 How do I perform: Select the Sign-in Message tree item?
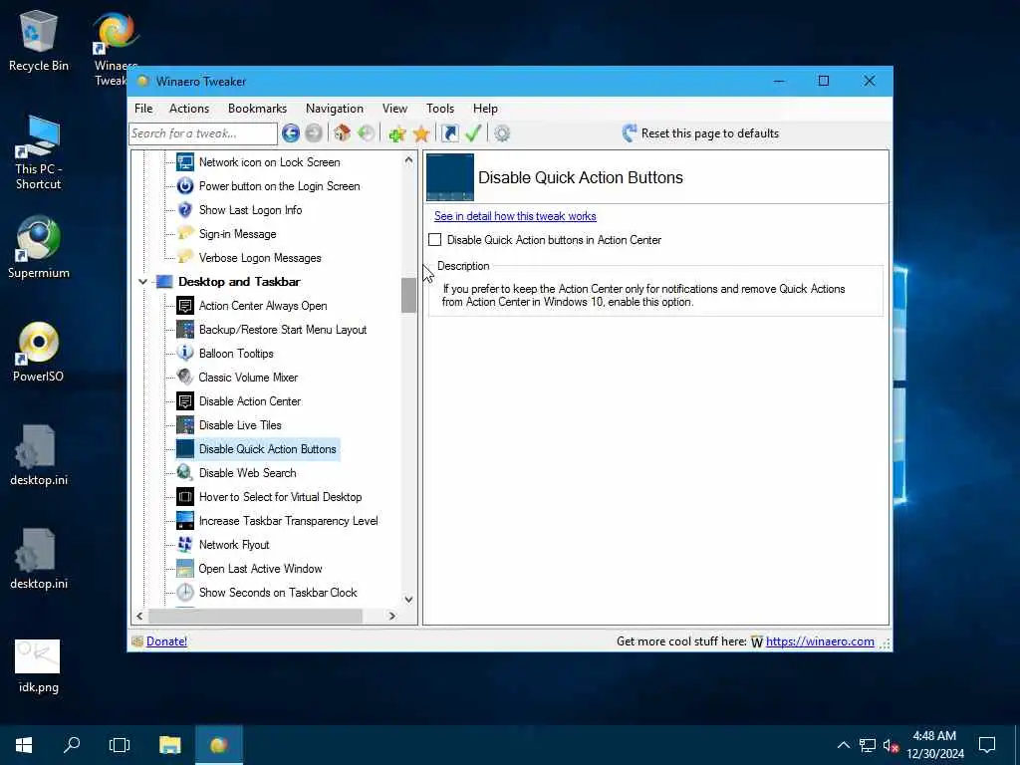pyautogui.click(x=237, y=233)
